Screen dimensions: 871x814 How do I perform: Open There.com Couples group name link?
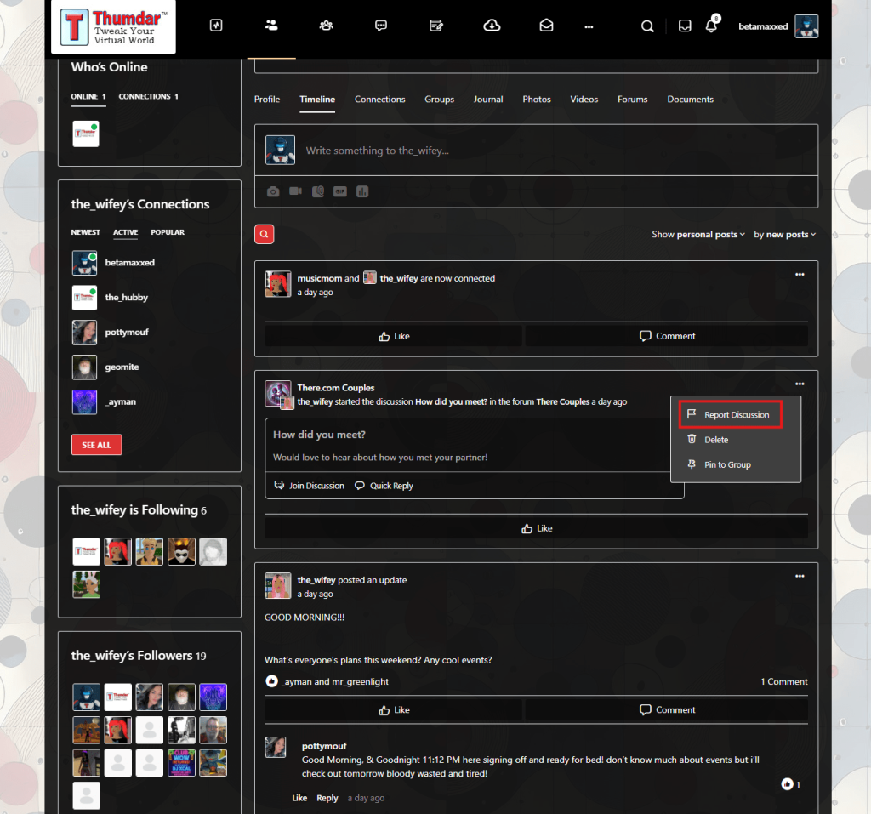335,388
